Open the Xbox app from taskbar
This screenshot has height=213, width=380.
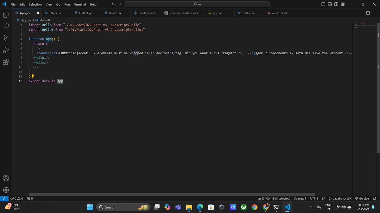pos(244,207)
